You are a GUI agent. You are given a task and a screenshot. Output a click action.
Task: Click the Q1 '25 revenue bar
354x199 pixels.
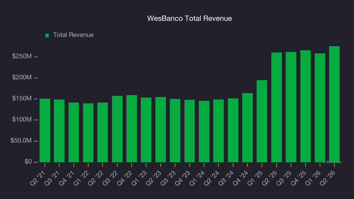(262, 121)
